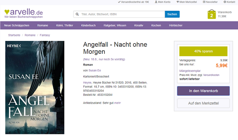This screenshot has width=238, height=140.
Task: Click Warenkorb 11,98€ text
Action: [225, 14]
